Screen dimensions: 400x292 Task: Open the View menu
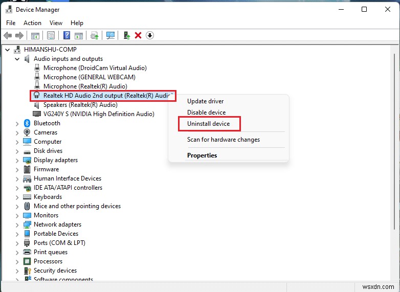click(x=56, y=23)
